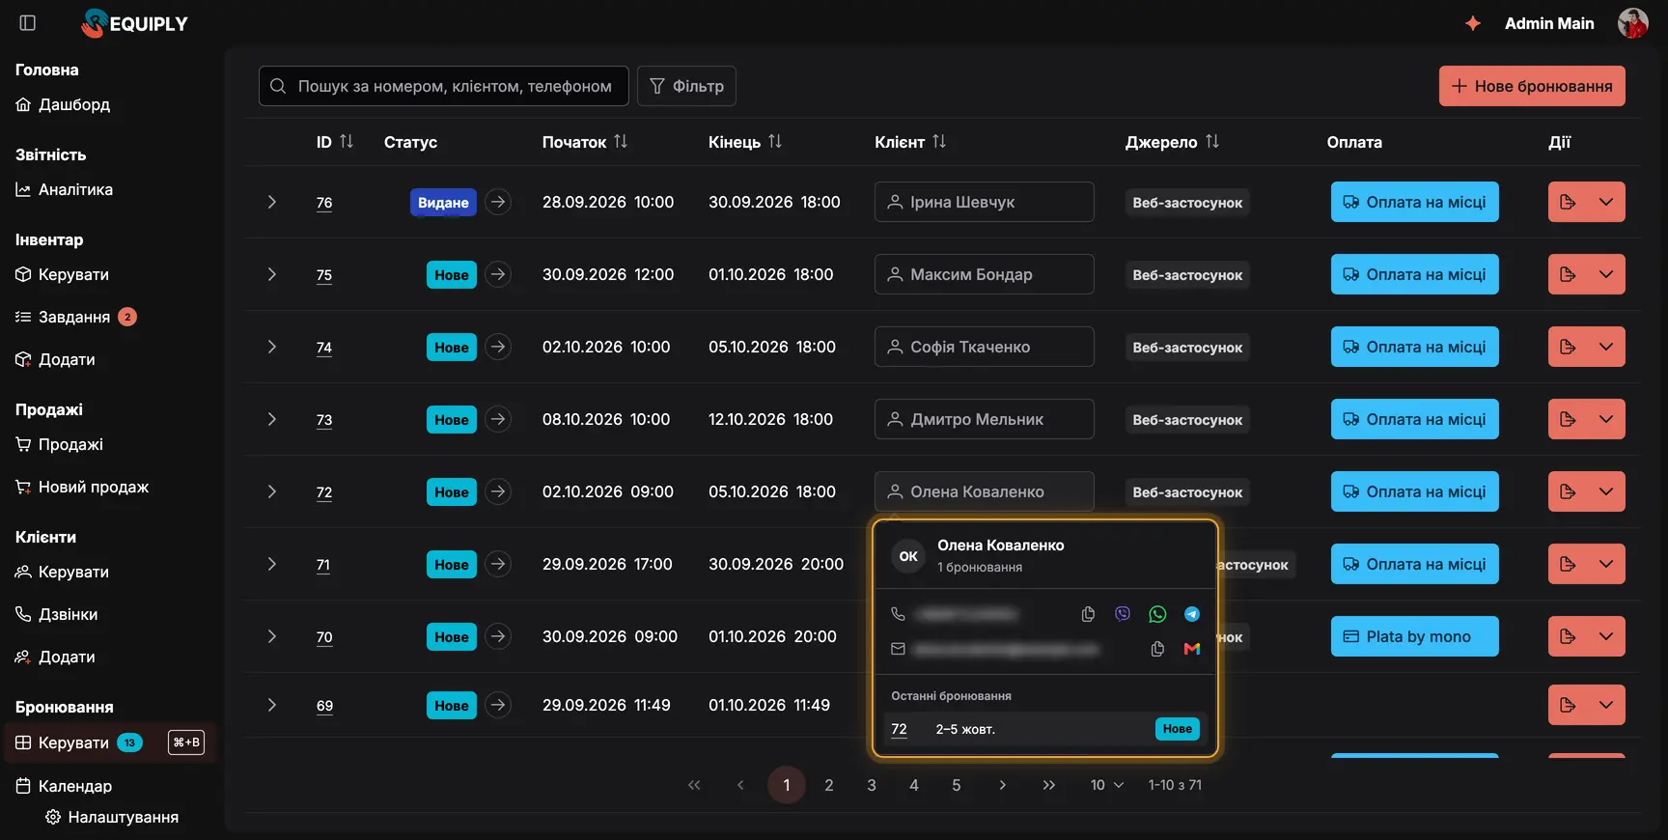Collapse the sidebar using the panel icon

click(28, 22)
